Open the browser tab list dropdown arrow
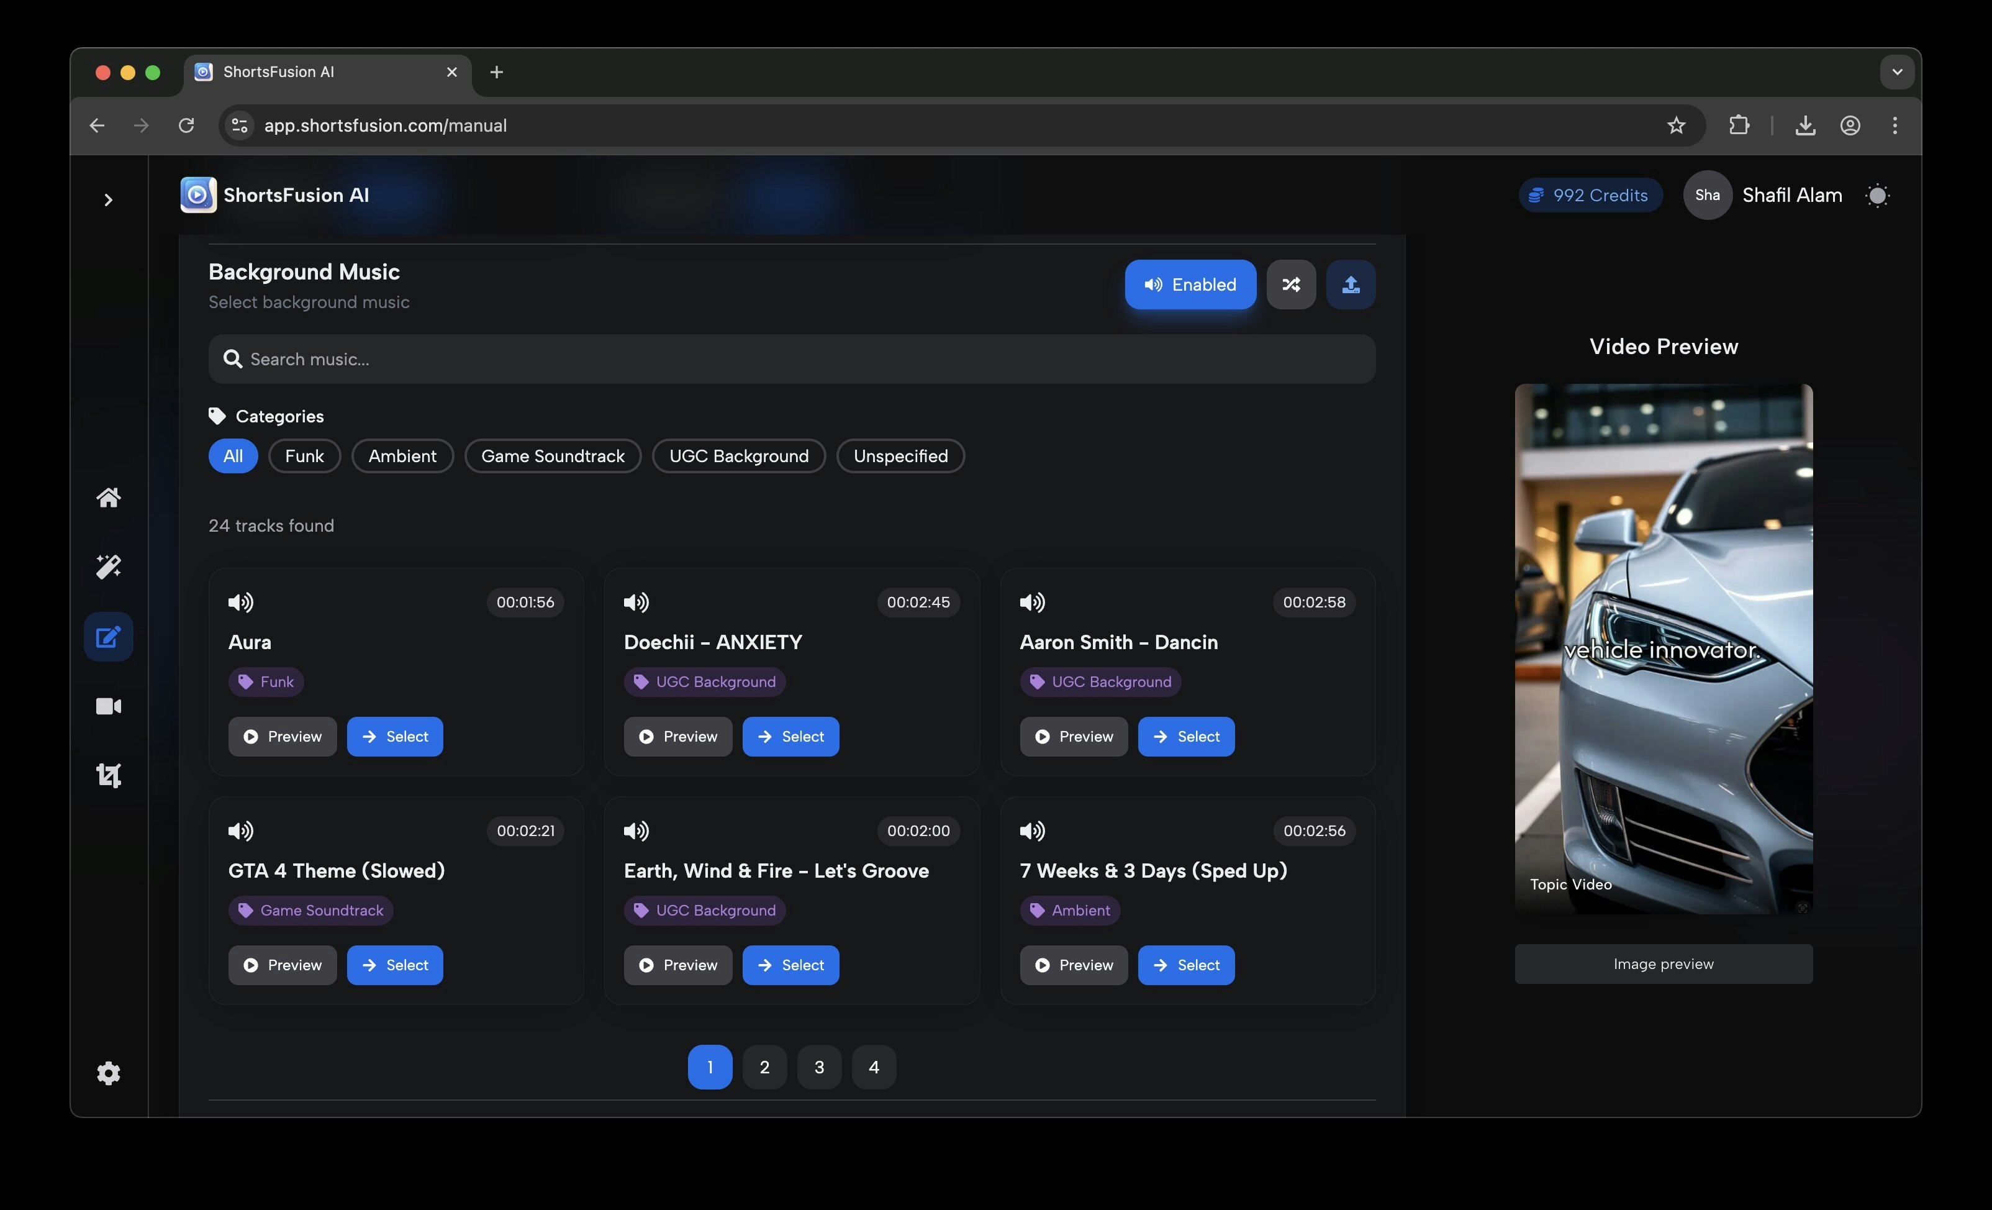 pyautogui.click(x=1896, y=72)
